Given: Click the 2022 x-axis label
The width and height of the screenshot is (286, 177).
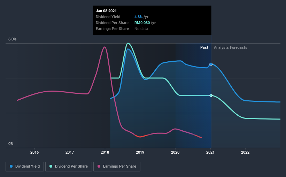Looking at the screenshot, I should 245,152.
